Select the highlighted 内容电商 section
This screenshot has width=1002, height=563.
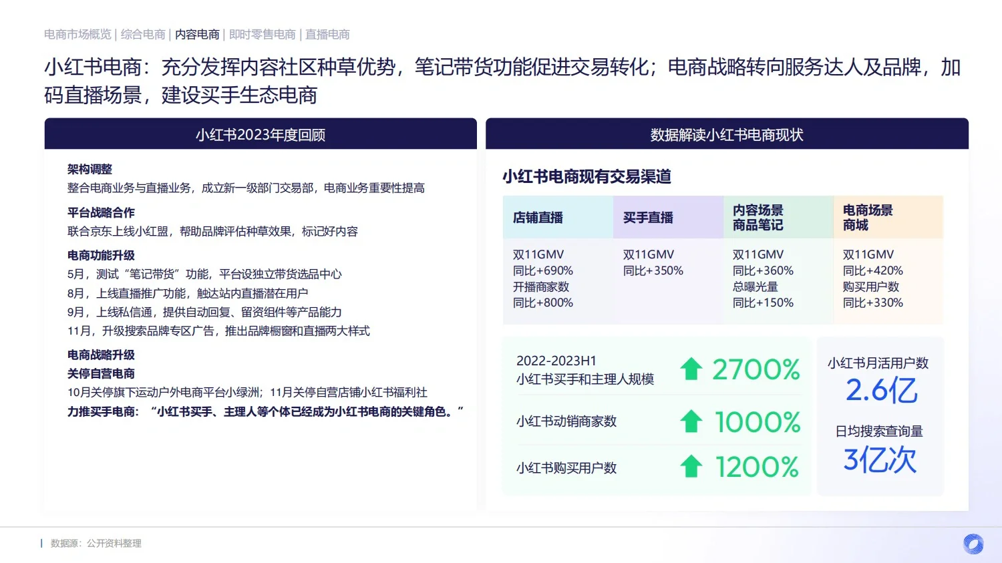(x=197, y=35)
